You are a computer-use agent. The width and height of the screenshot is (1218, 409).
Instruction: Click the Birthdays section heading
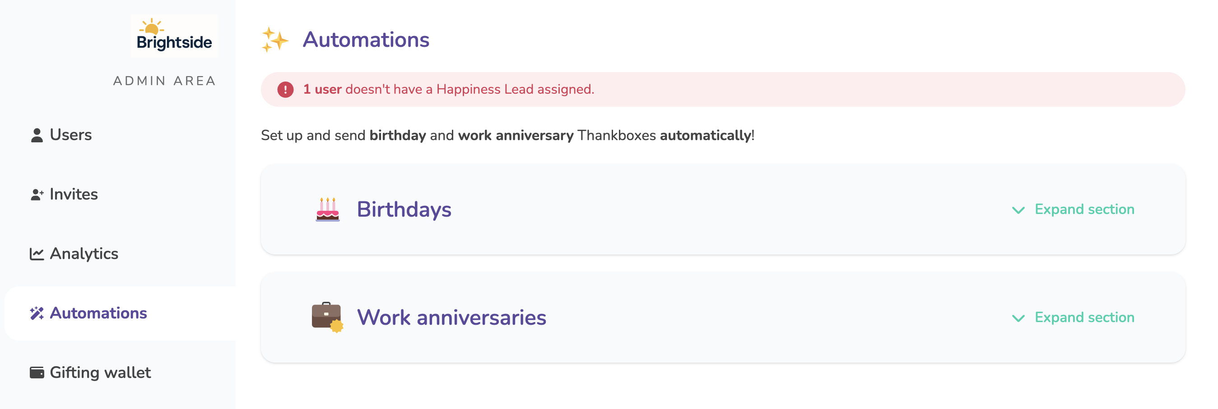point(404,209)
